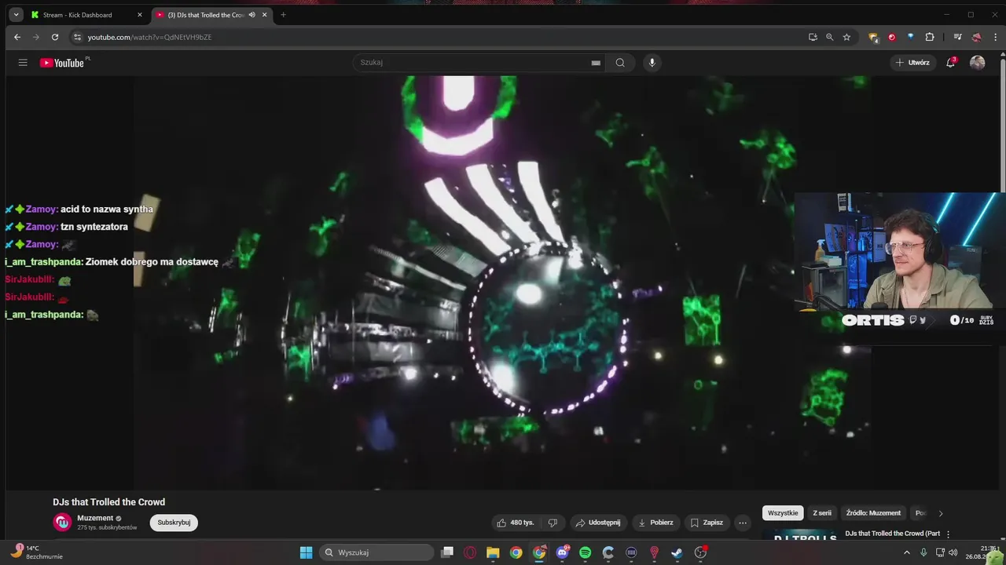Dislike the video with thumbs down
This screenshot has width=1006, height=565.
pos(553,523)
